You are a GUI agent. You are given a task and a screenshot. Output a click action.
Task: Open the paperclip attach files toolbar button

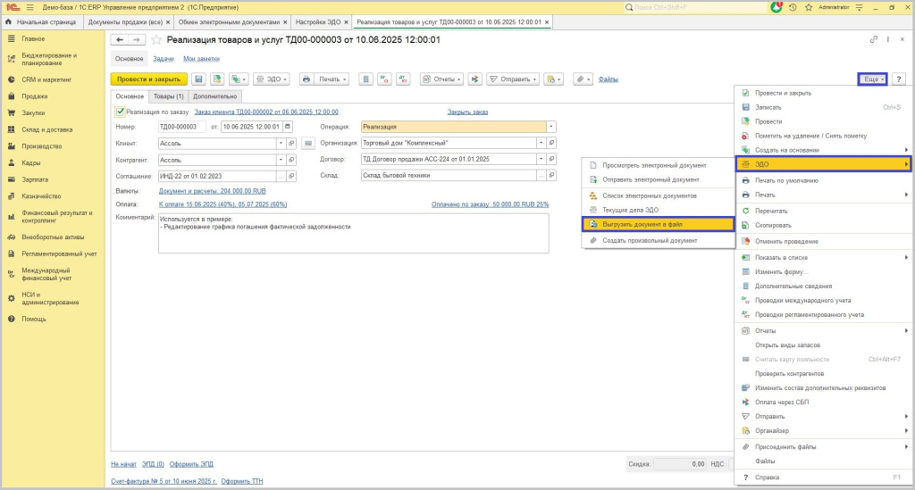(x=579, y=79)
